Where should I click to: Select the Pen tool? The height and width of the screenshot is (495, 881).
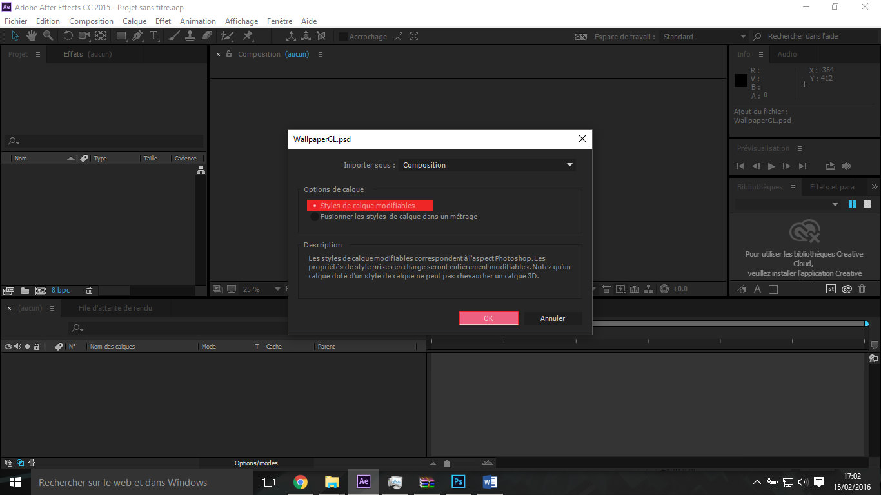point(137,36)
